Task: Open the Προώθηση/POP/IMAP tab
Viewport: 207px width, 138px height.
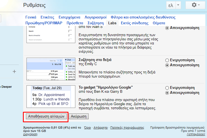Action: click(x=44, y=23)
